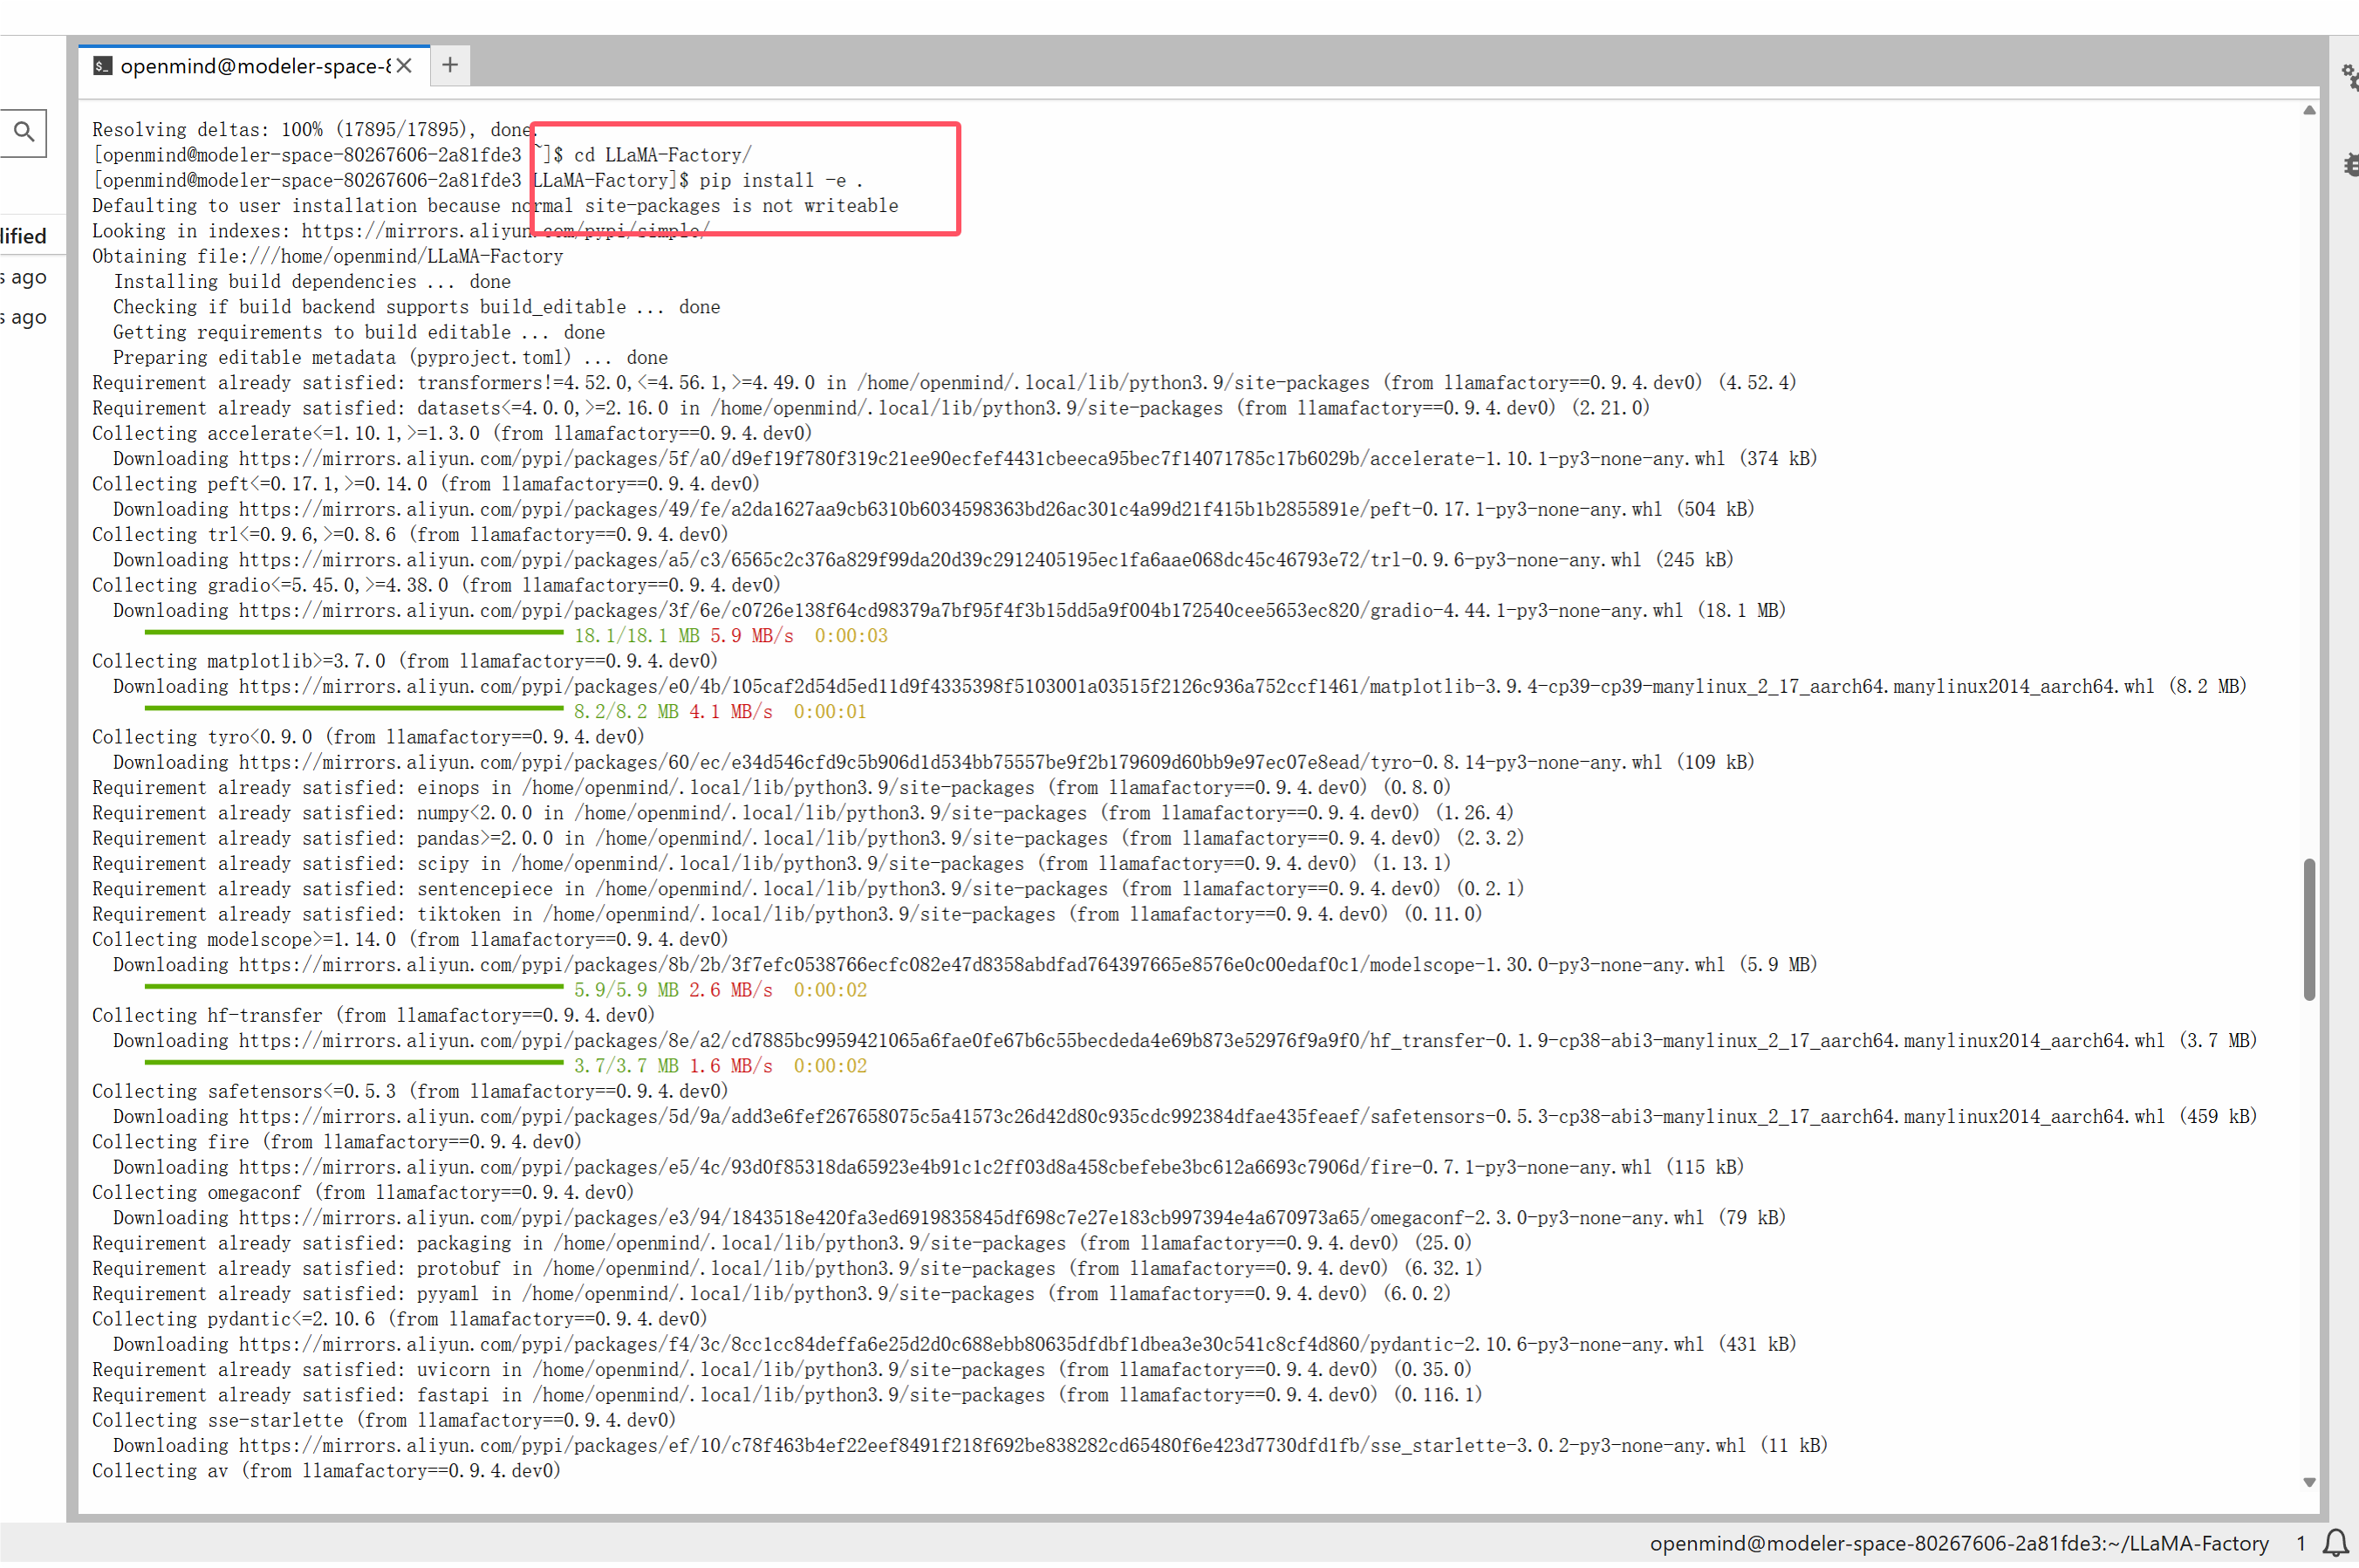Click 'Requirement already satisfied: tiktoken' line
Screen dimensions: 2359x1568
[x=787, y=915]
